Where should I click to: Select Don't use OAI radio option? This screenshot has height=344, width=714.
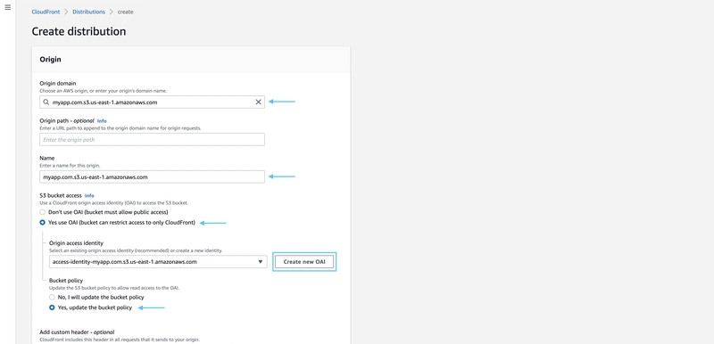(x=42, y=212)
